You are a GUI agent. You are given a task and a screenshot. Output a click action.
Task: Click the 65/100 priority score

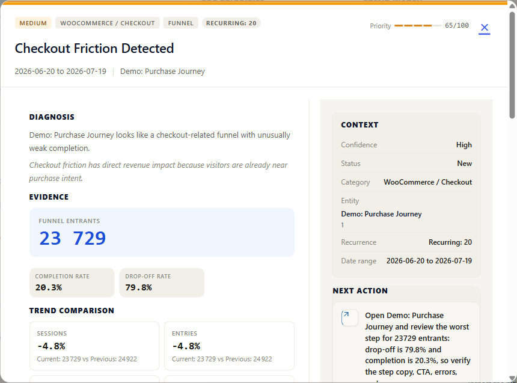coord(457,25)
